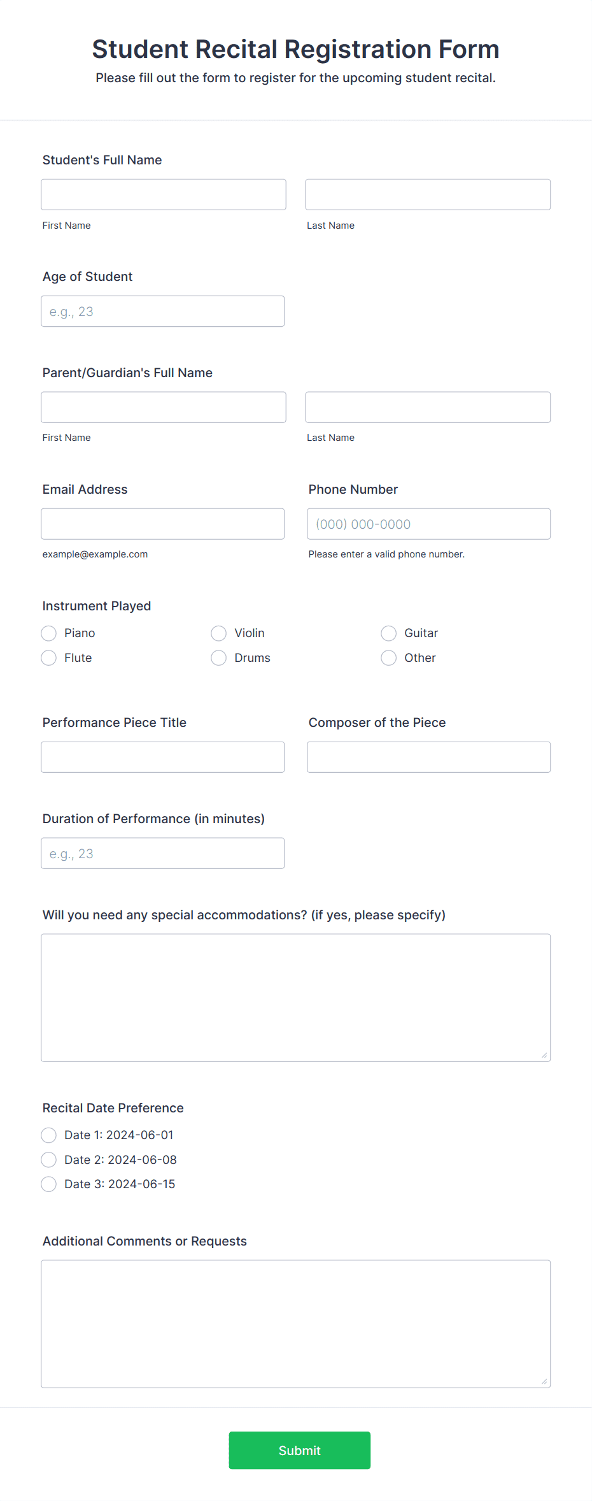Viewport: 592px width, 1501px height.
Task: Pick recital Date 3: 2024-06-15
Action: click(x=48, y=1184)
